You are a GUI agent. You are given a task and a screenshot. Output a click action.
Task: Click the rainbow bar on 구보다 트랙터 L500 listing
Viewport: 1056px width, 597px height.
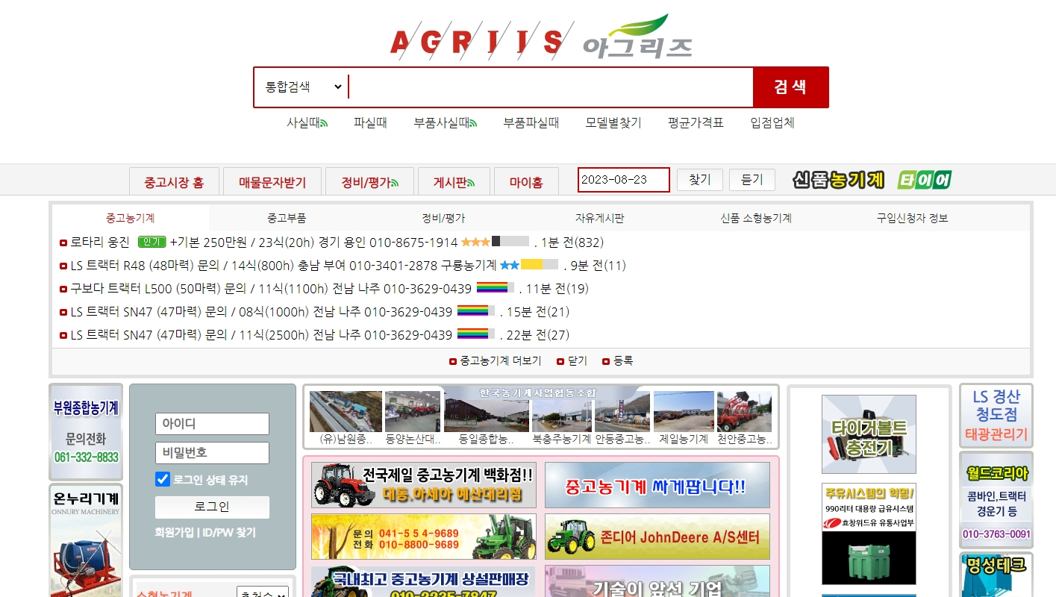pyautogui.click(x=493, y=289)
